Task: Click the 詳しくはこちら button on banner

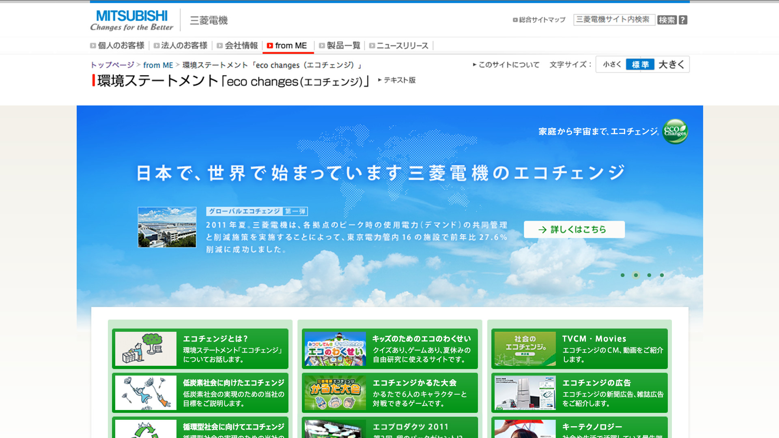Action: 574,230
